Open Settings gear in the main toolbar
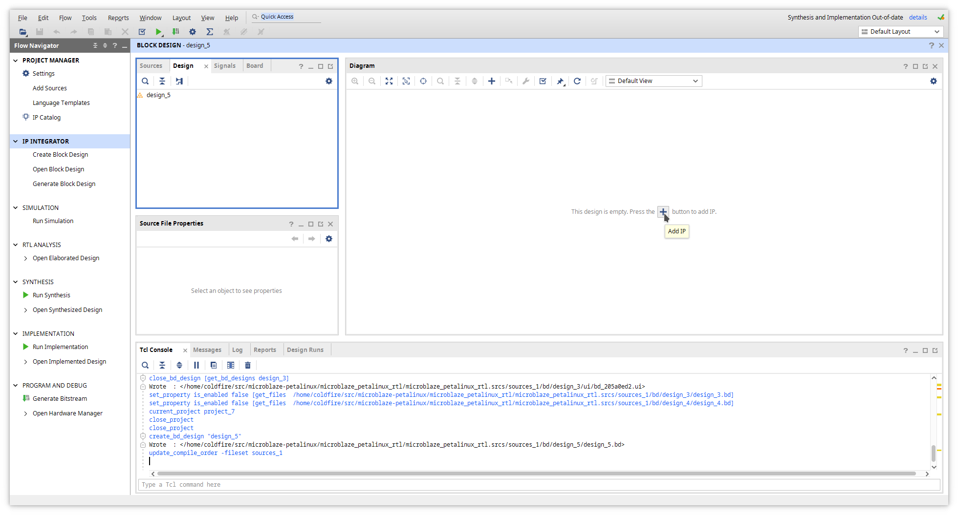958x515 pixels. tap(193, 32)
